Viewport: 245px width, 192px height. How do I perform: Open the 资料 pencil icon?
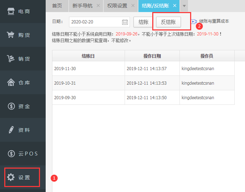[11, 130]
